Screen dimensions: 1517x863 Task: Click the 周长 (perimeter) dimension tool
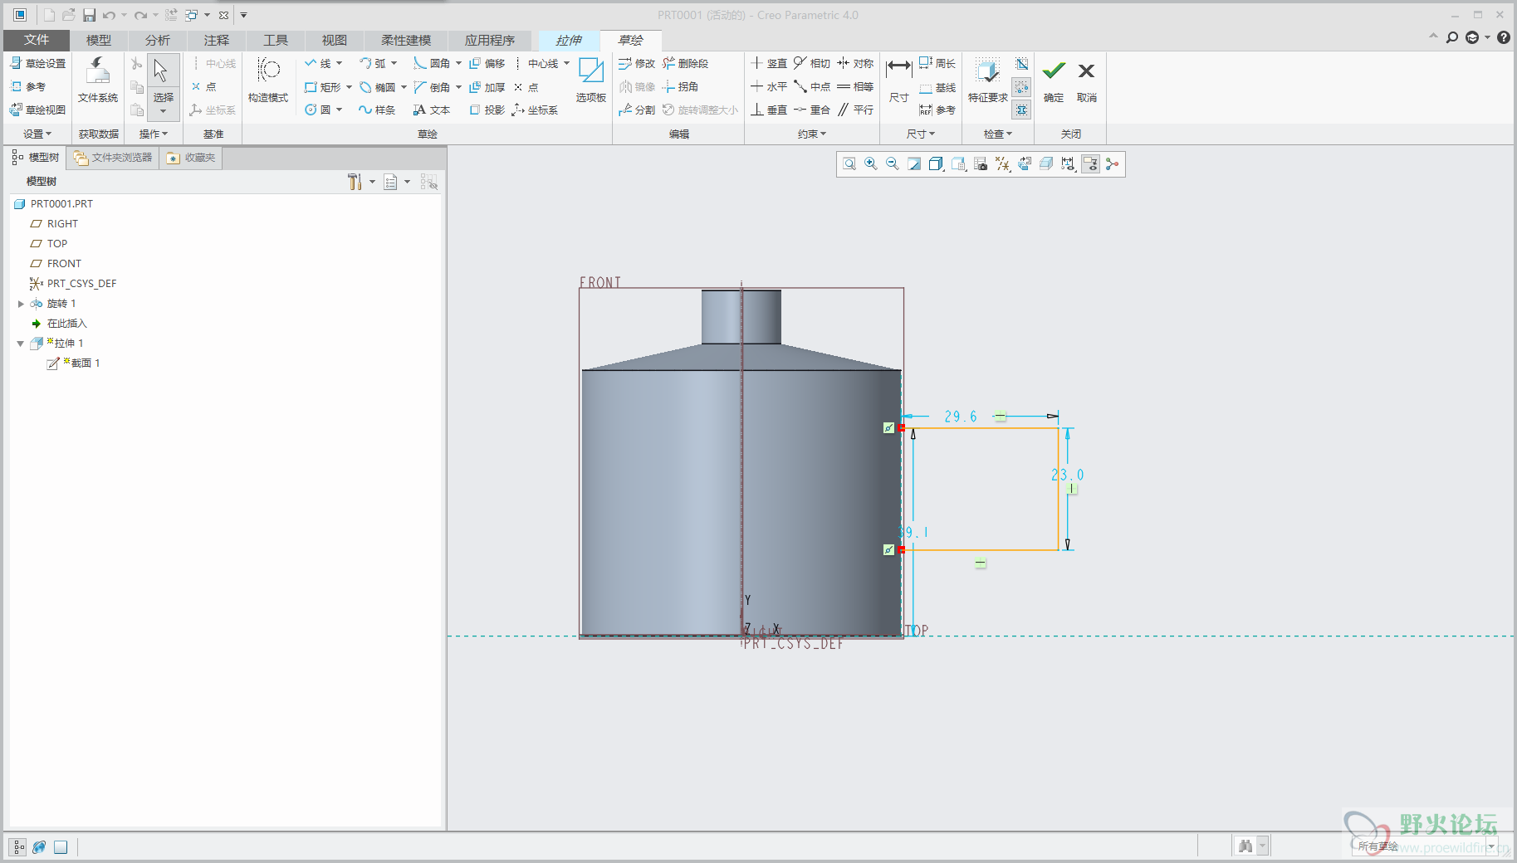pos(937,64)
